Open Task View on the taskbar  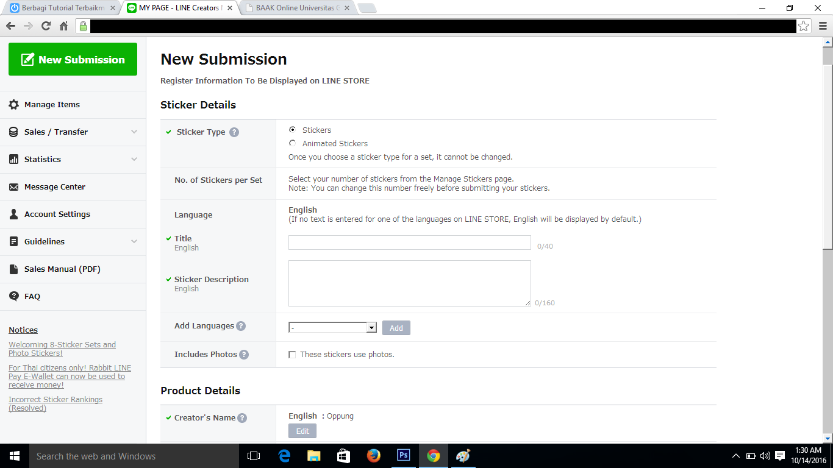point(254,456)
